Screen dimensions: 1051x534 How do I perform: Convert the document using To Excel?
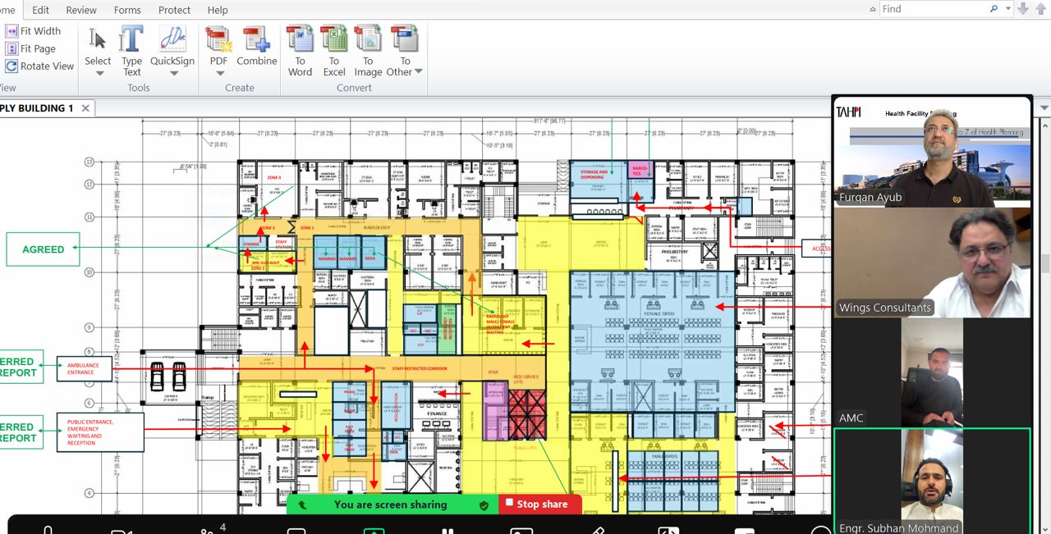(x=334, y=49)
